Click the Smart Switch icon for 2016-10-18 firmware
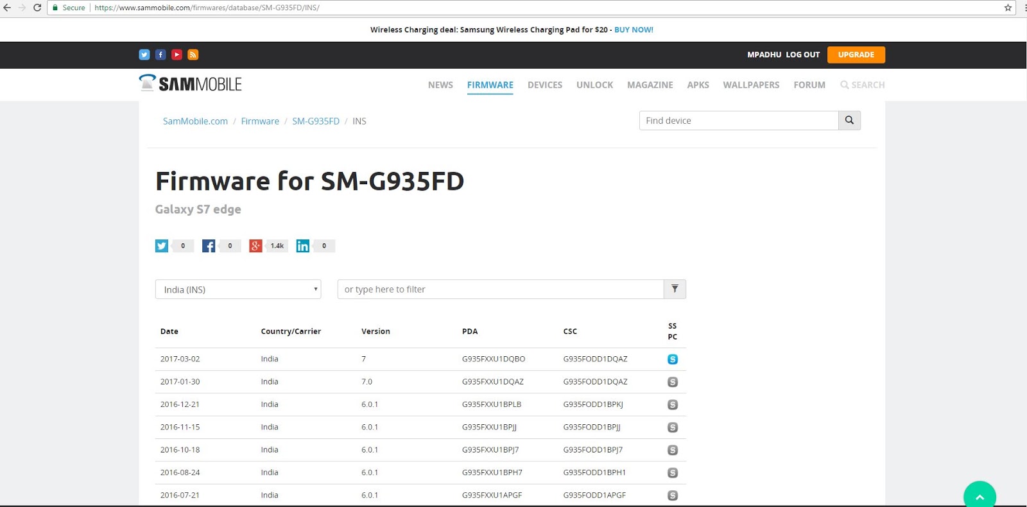Image resolution: width=1027 pixels, height=507 pixels. pyautogui.click(x=673, y=450)
